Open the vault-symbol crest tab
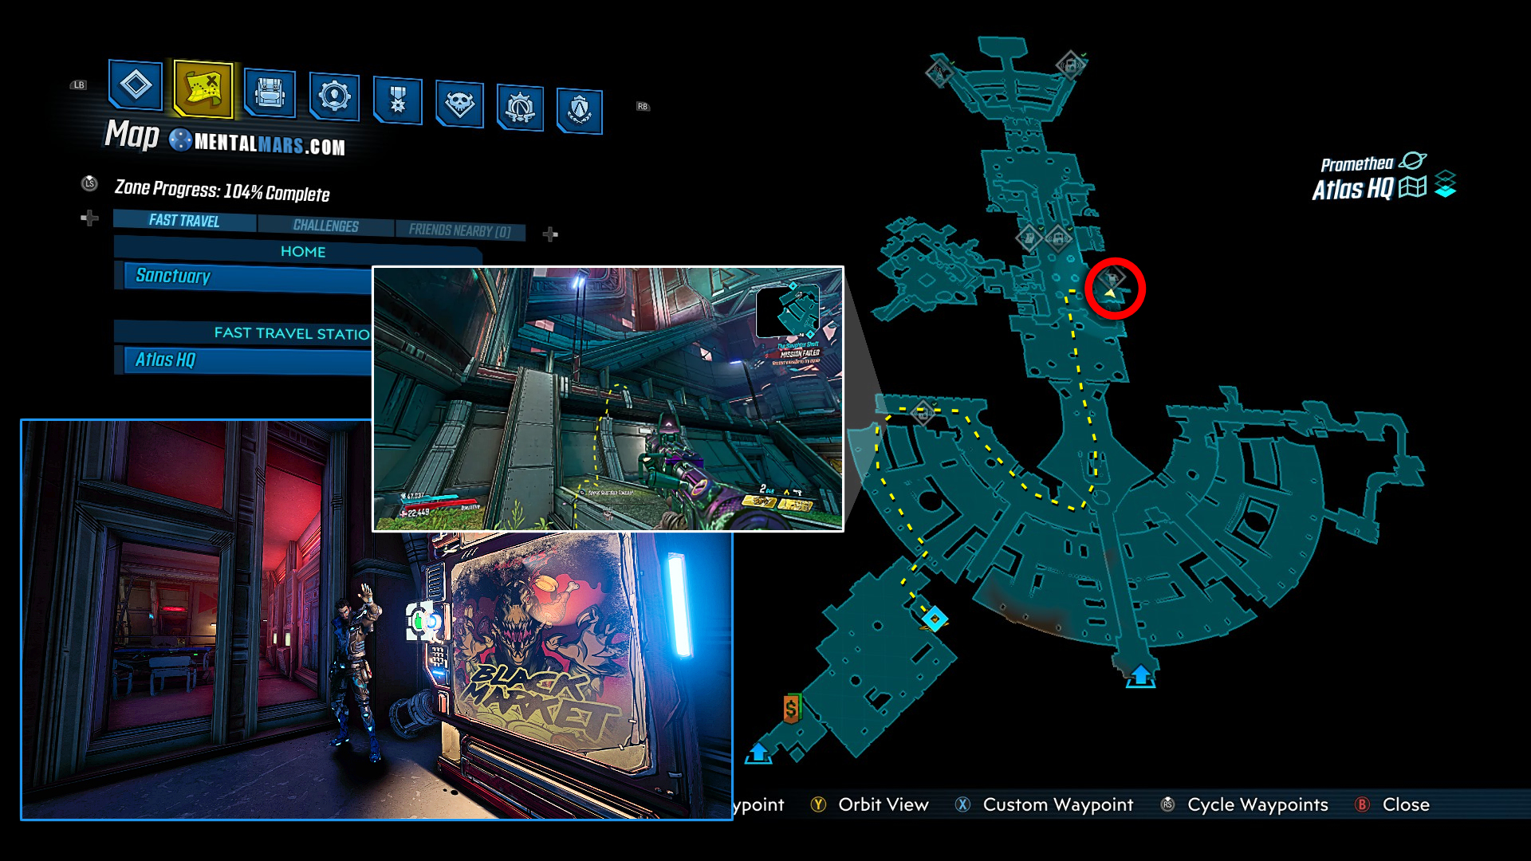The height and width of the screenshot is (861, 1531). [520, 107]
